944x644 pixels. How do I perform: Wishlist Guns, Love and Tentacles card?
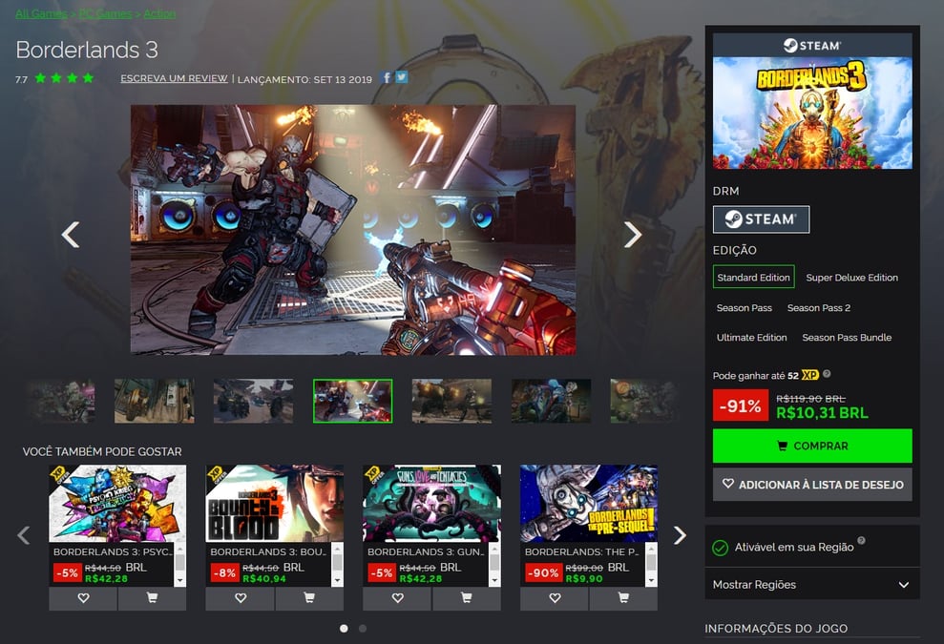coord(397,598)
